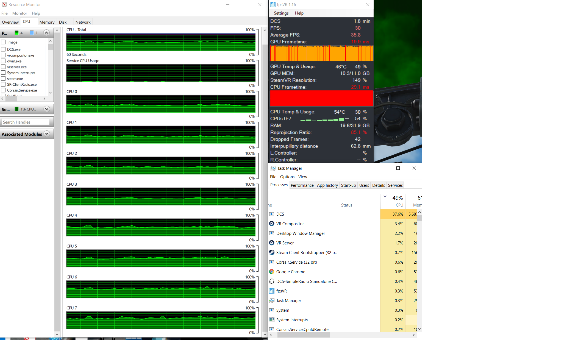Click the Task Manager process row icon
This screenshot has width=567, height=340.
click(272, 300)
